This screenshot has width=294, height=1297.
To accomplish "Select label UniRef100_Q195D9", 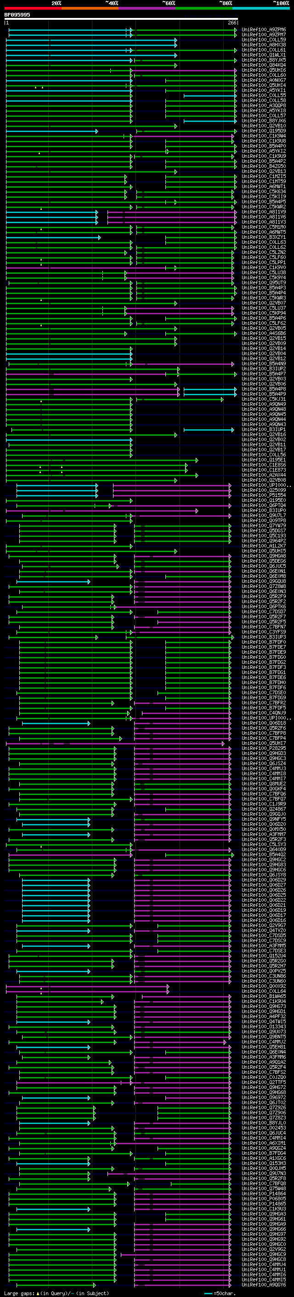I will [x=264, y=131].
